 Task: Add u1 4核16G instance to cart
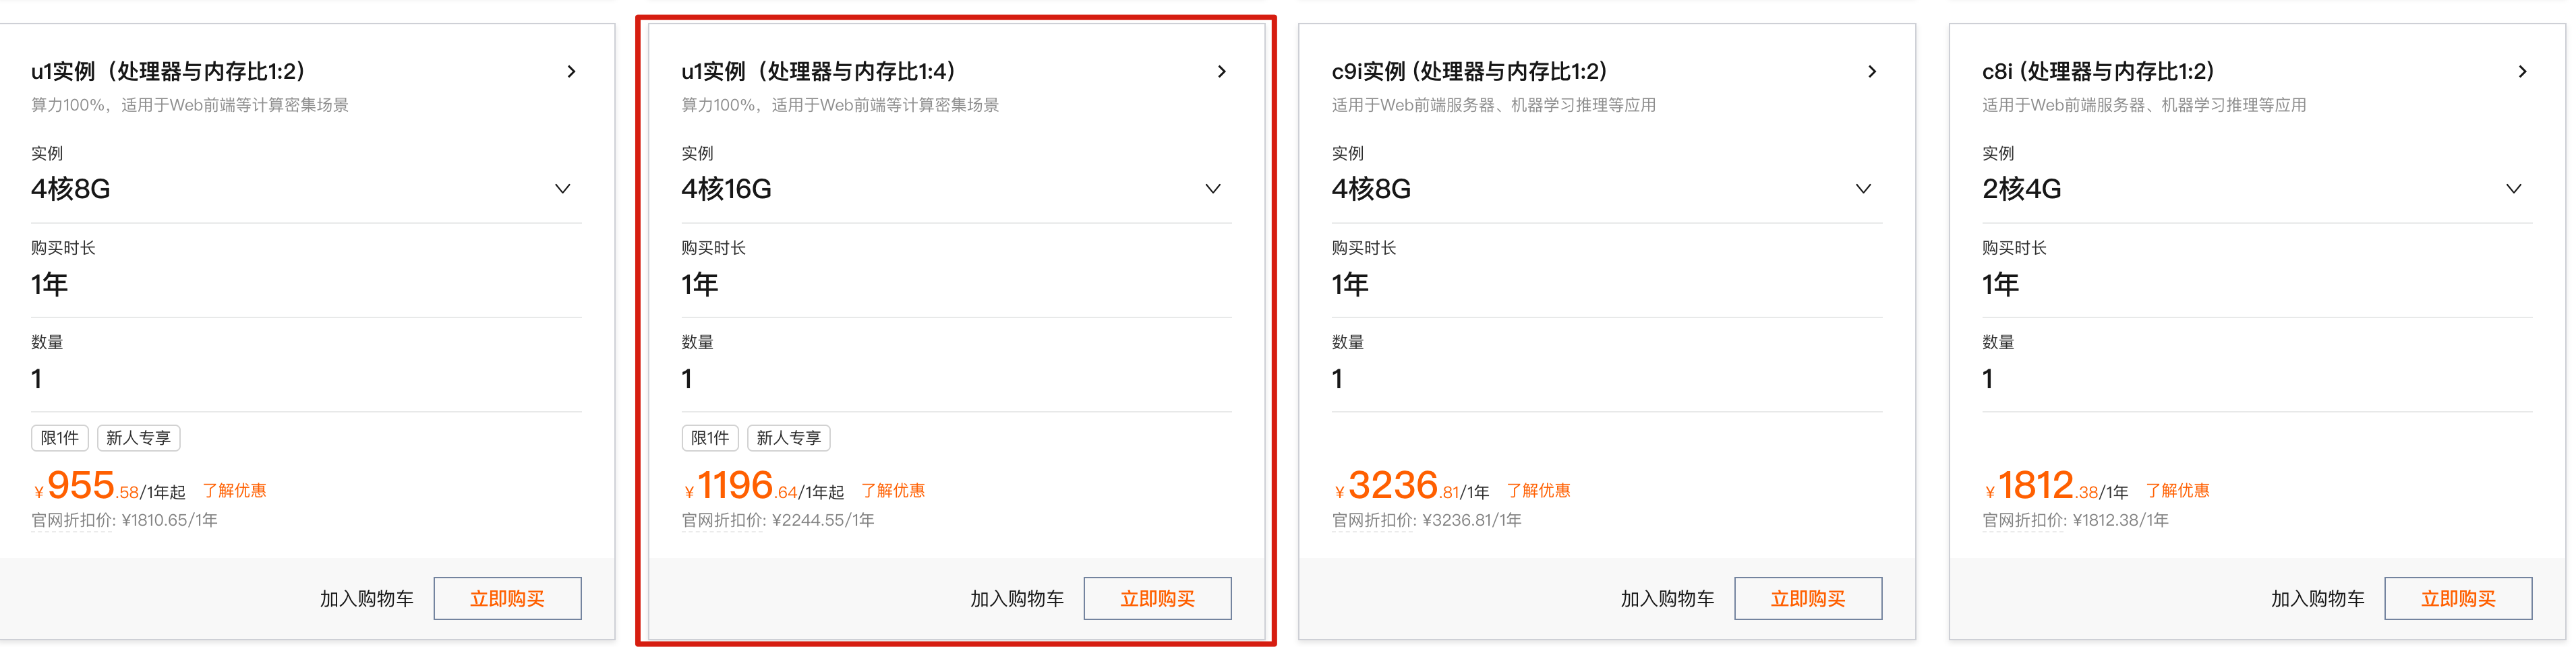point(1017,599)
